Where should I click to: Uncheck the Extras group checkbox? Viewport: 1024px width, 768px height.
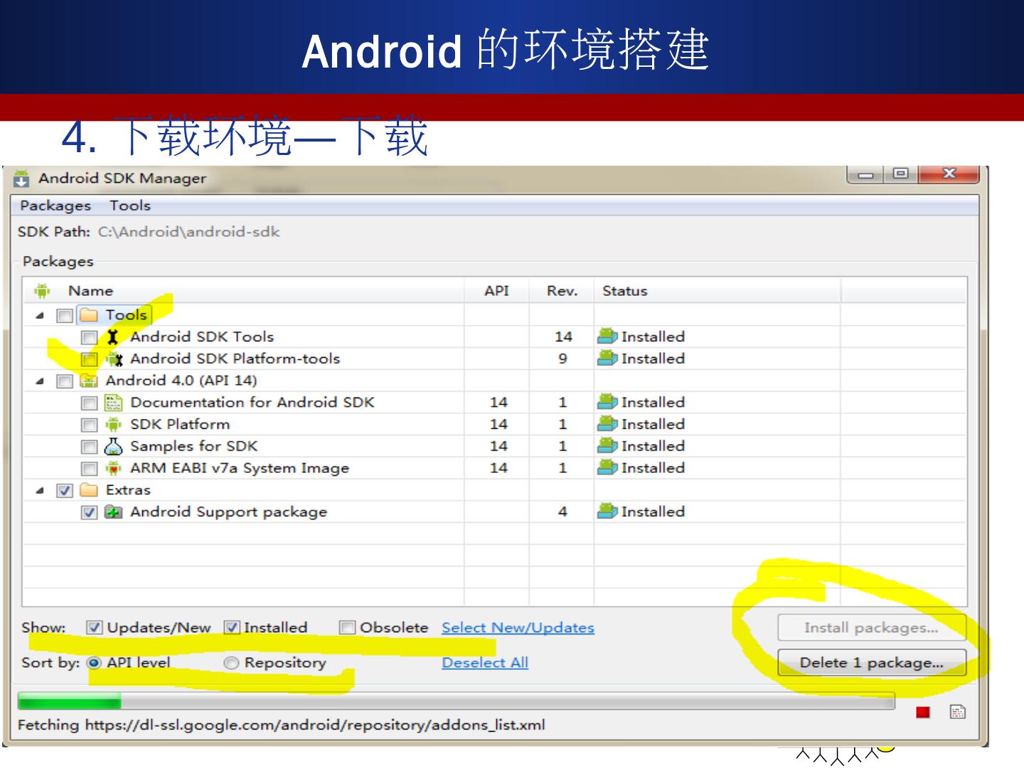65,491
